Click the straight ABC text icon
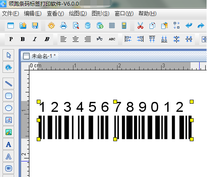This screenshot has width=207, height=177. (x=112, y=39)
